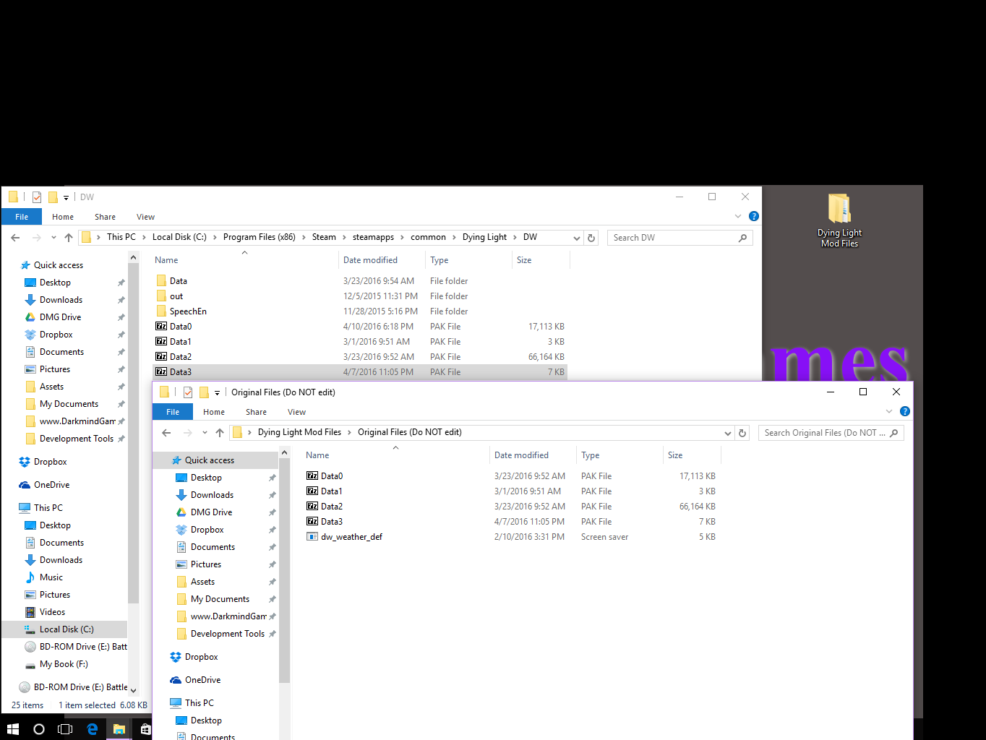Viewport: 986px width, 740px height.
Task: Open Videos in the DW window sidebar
Action: pyautogui.click(x=52, y=612)
